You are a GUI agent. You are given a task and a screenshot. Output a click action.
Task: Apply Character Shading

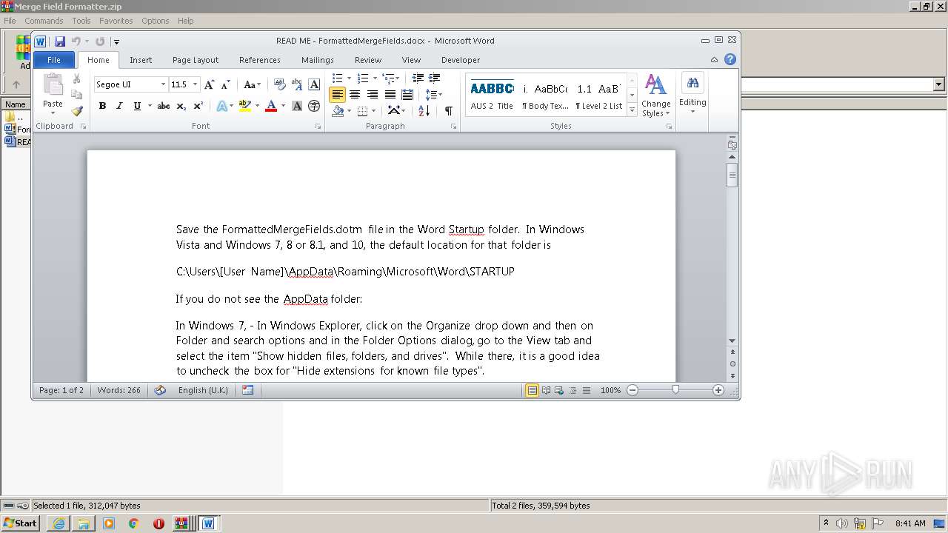297,106
